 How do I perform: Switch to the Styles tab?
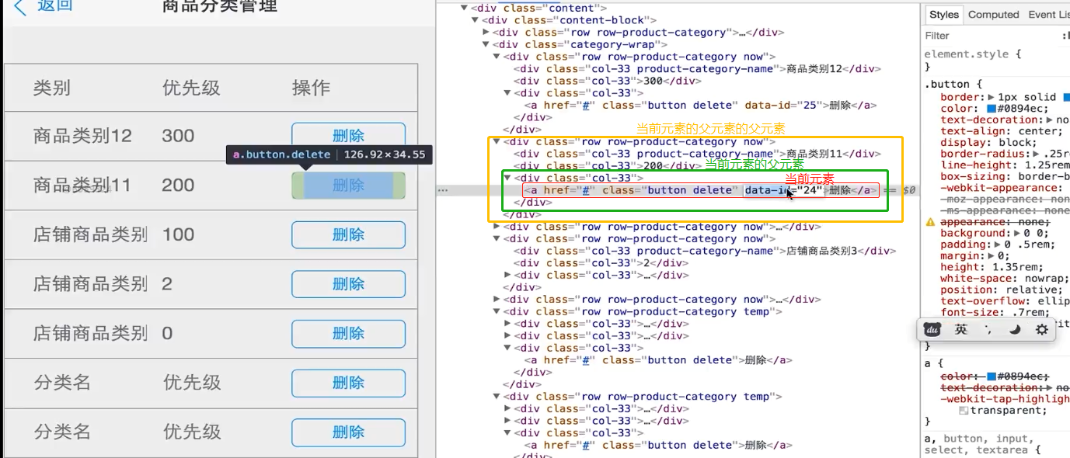[944, 14]
